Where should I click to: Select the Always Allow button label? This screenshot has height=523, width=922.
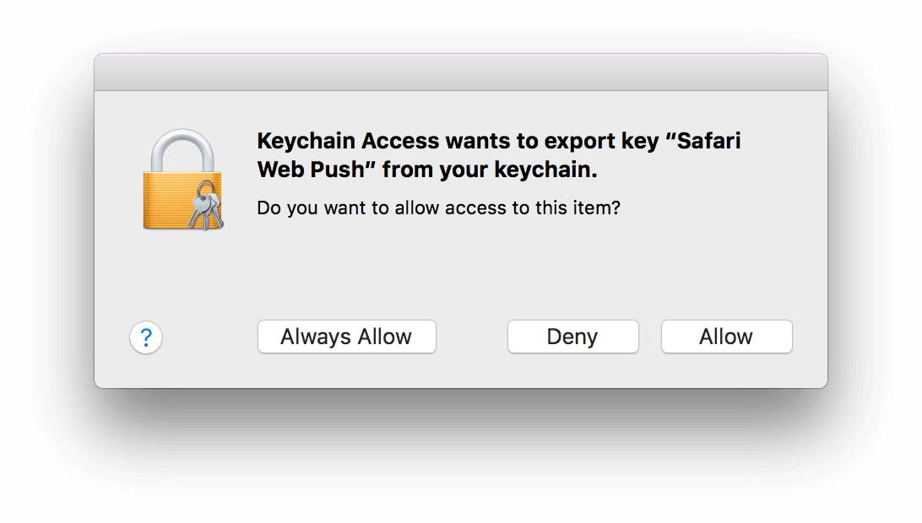coord(346,337)
